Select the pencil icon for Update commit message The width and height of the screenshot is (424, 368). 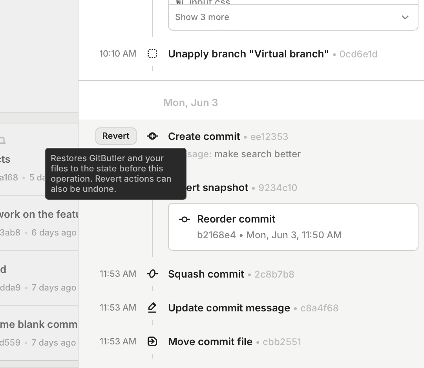152,308
